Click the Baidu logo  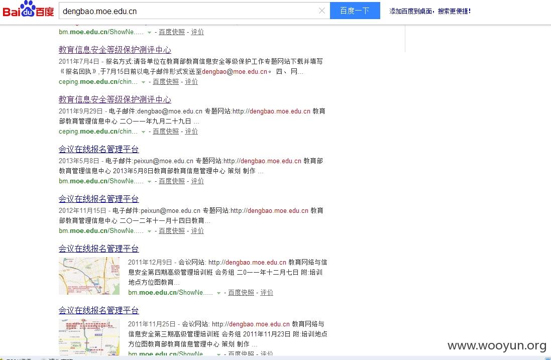[29, 10]
